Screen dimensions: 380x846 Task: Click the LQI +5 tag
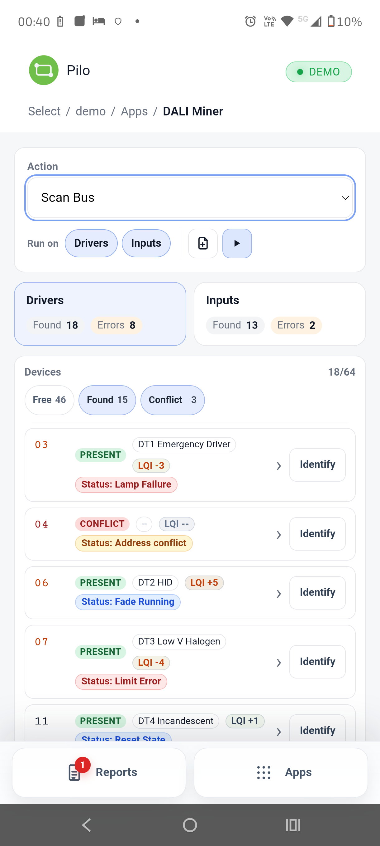click(x=204, y=583)
